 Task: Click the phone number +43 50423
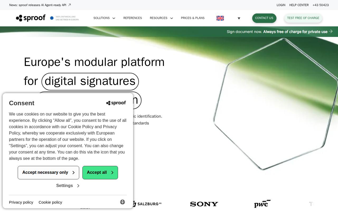(321, 5)
